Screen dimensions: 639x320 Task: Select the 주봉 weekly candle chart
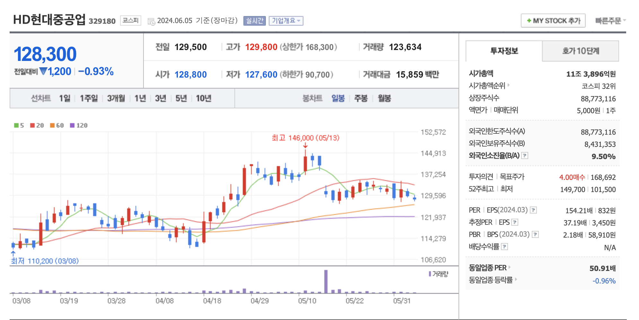pyautogui.click(x=361, y=98)
